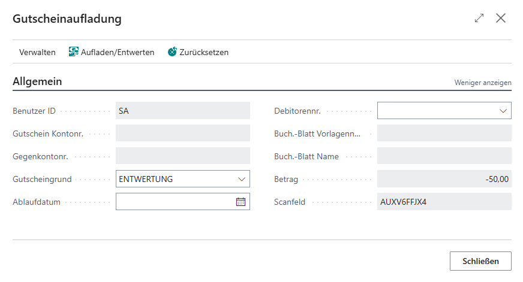
Task: Click into the Ablaufdatum date field
Action: (174, 202)
